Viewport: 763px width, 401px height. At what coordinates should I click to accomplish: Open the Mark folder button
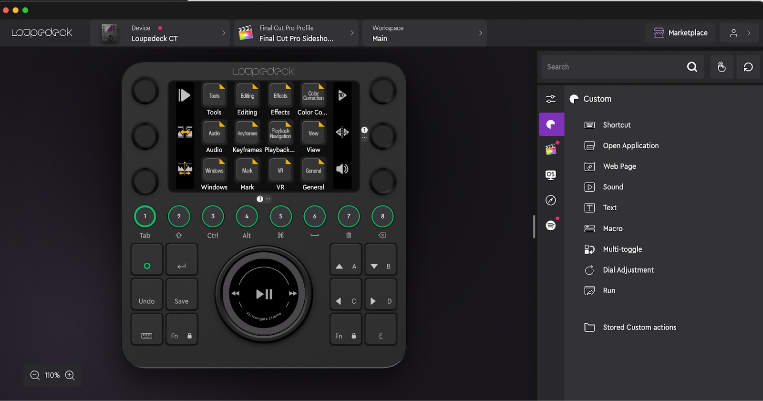(x=247, y=171)
